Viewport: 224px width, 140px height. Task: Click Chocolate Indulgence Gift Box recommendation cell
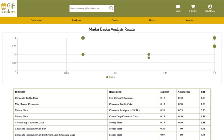pos(125,110)
